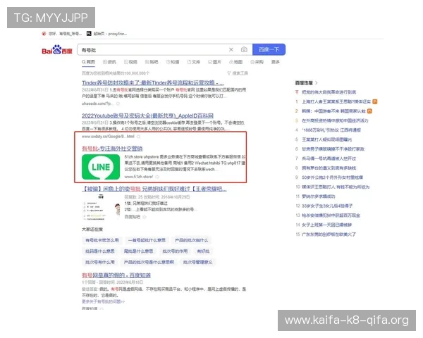
Task: Open the 2022Youtube账号及密码大全 result link
Action: click(147, 115)
